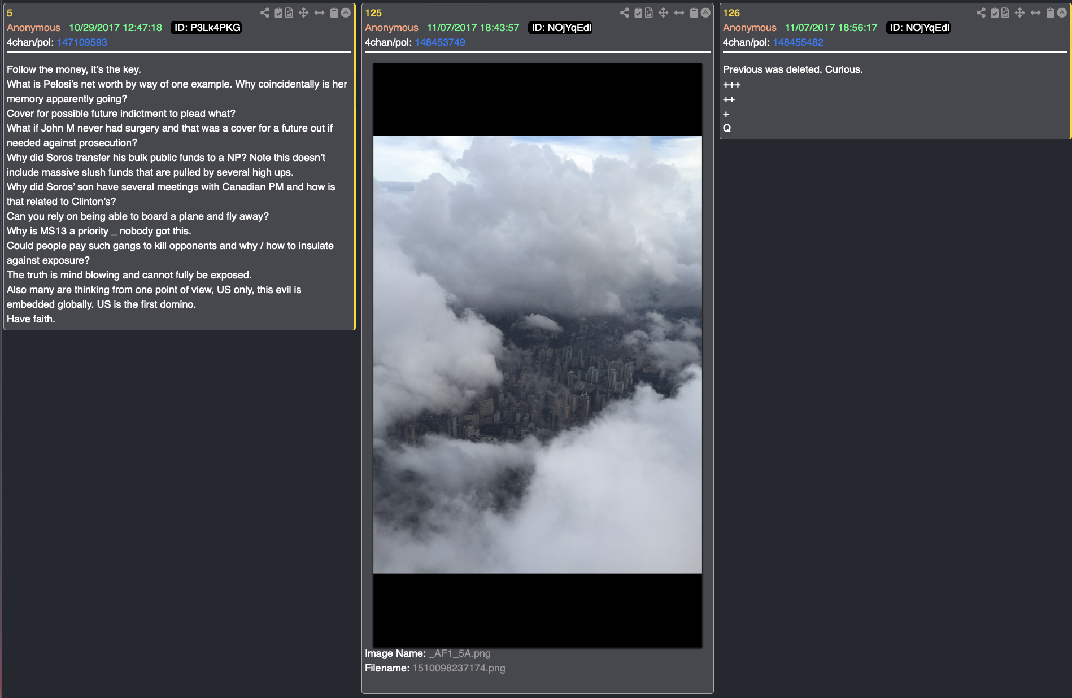Click the timestamp 11/07/2017 18:43:57
The image size is (1072, 698).
tap(473, 28)
